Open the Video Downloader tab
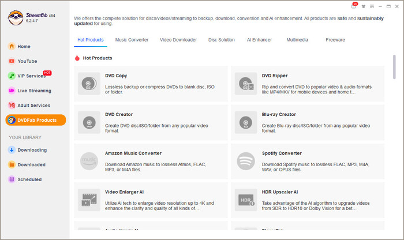 coord(178,40)
